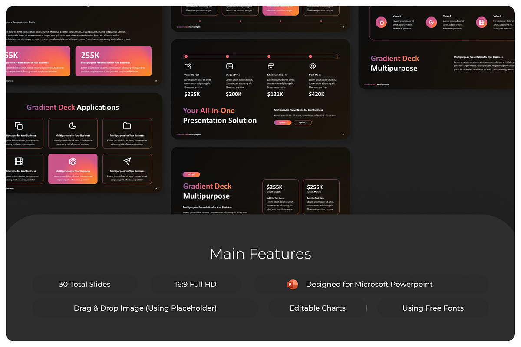
Task: Click the Unique Style label
Action: (233, 75)
